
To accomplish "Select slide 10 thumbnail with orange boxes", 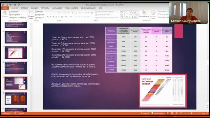I will [16, 99].
